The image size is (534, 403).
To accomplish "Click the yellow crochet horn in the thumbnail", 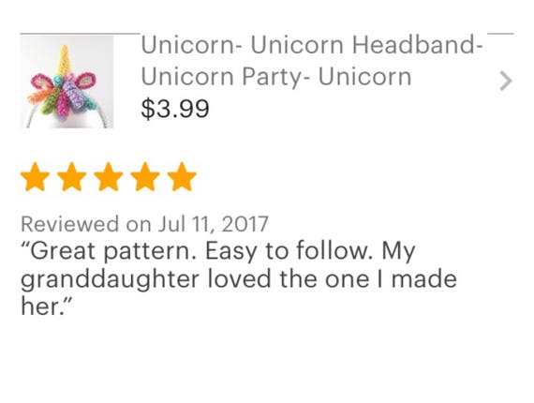I will point(64,60).
